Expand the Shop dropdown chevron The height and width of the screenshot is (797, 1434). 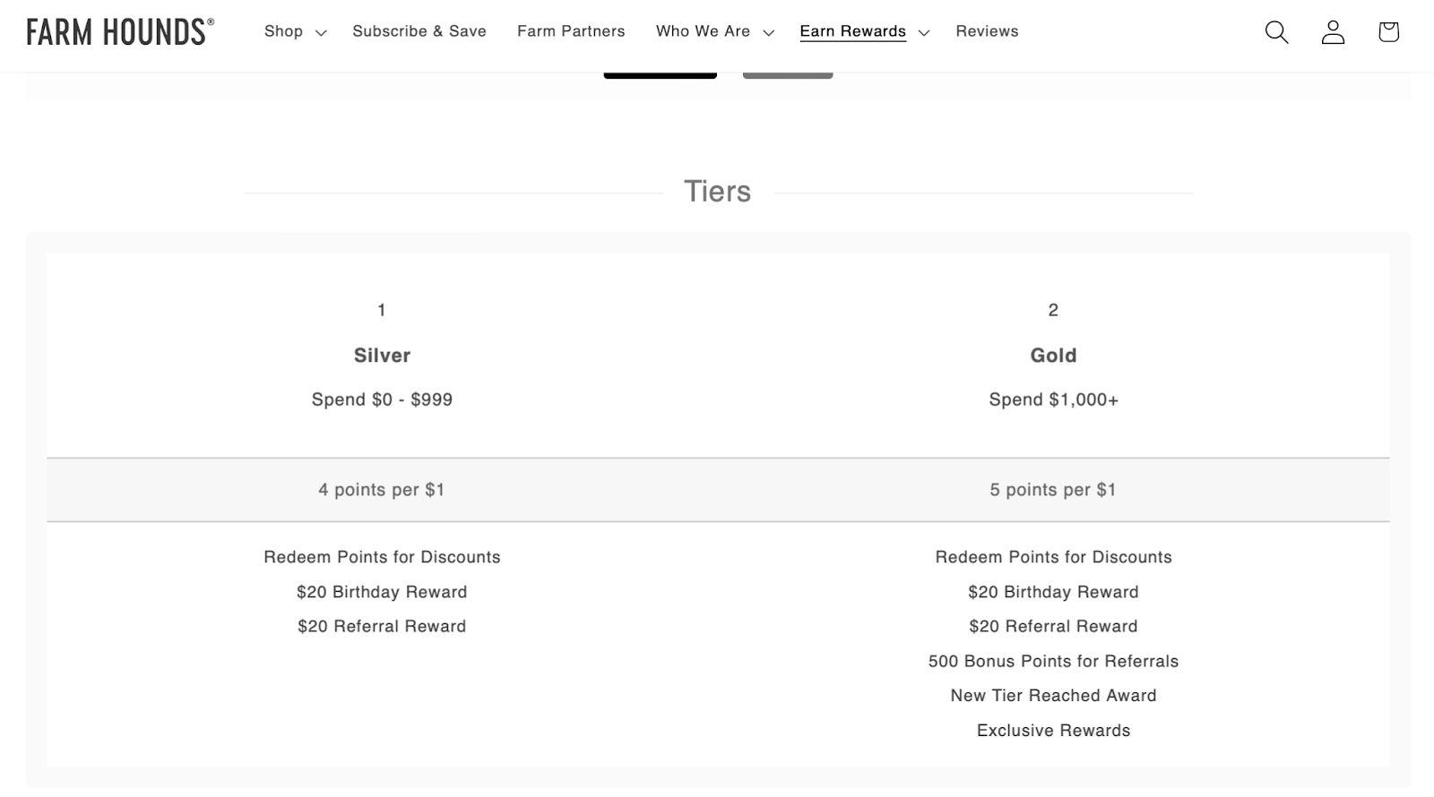tap(321, 32)
